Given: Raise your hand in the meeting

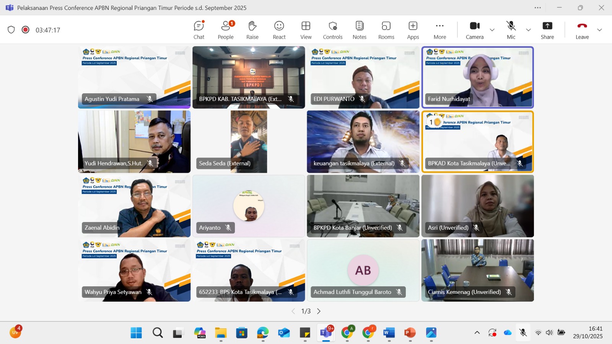Looking at the screenshot, I should point(252,30).
